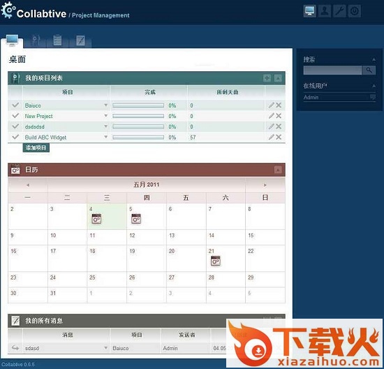Delete dsdsdsd project with X icon
Image resolution: width=384 pixels, height=369 pixels.
[279, 126]
